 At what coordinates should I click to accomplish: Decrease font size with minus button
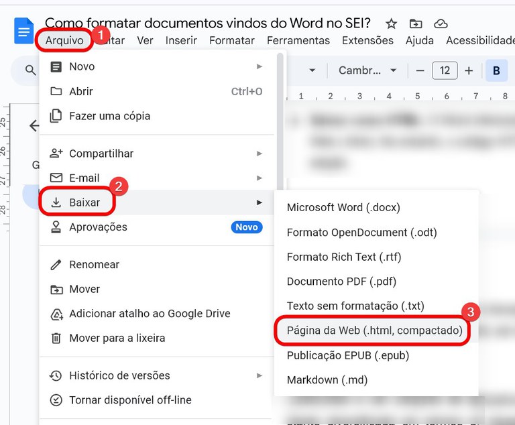pyautogui.click(x=420, y=70)
